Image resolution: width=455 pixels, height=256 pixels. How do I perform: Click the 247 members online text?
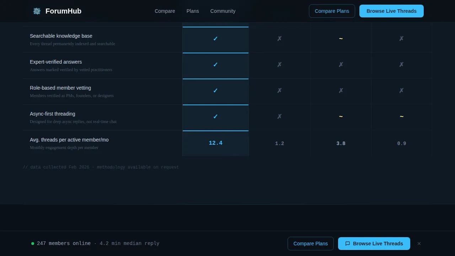64,244
